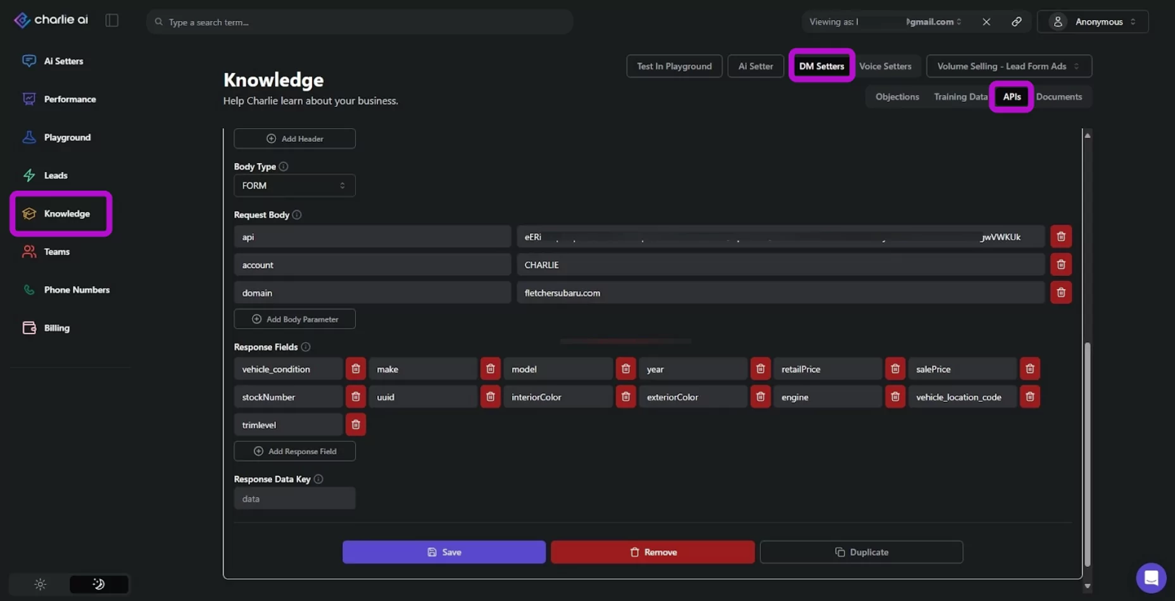Show Response Fields info icon
Image resolution: width=1175 pixels, height=601 pixels.
click(x=306, y=347)
